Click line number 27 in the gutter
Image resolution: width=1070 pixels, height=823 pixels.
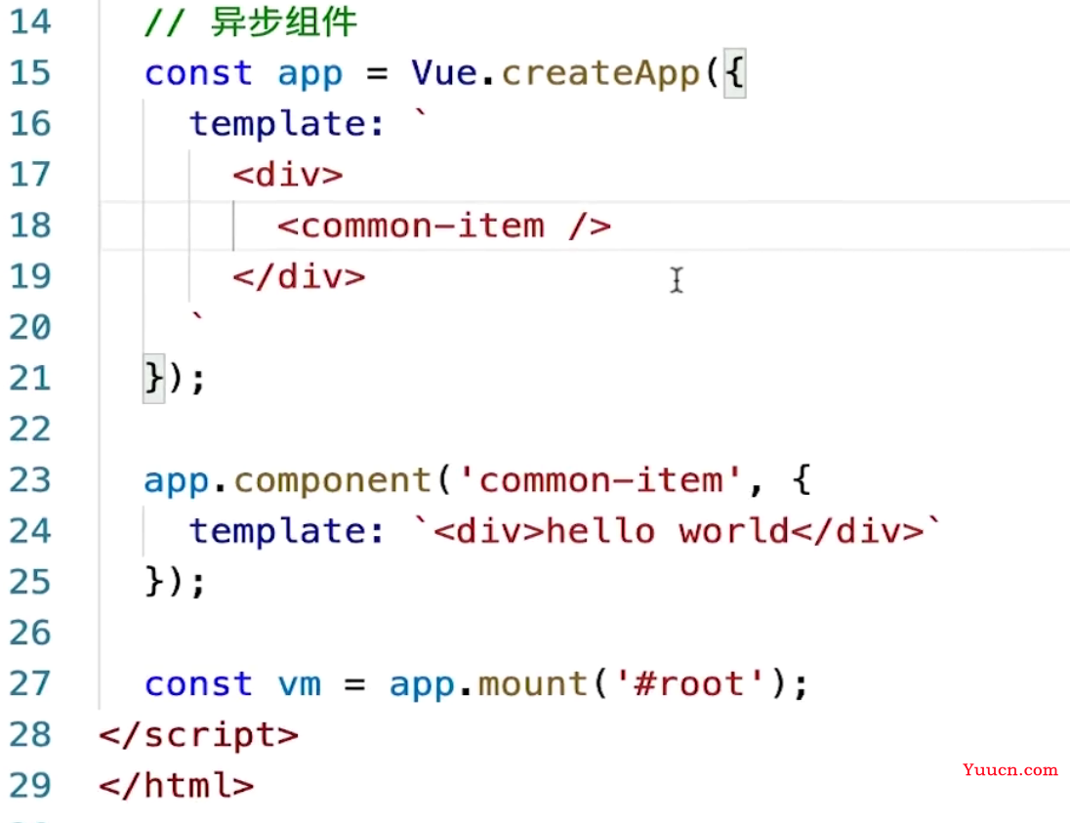tap(30, 683)
